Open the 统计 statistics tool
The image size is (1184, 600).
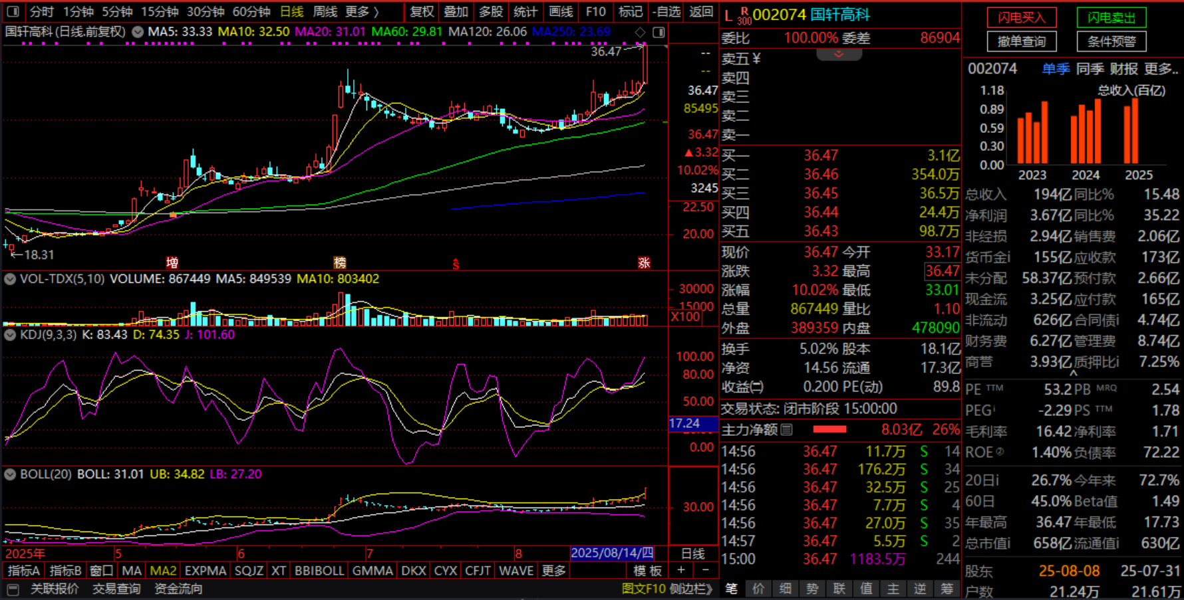(x=525, y=11)
